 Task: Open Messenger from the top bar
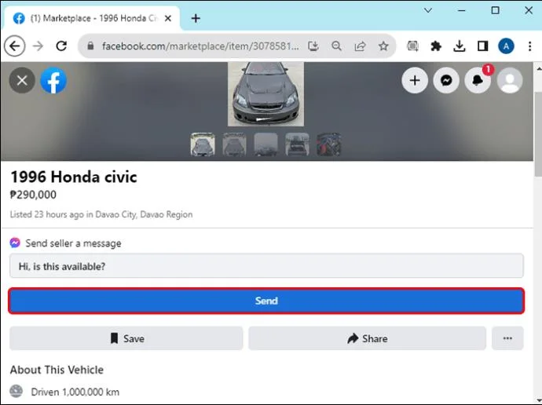(x=446, y=80)
